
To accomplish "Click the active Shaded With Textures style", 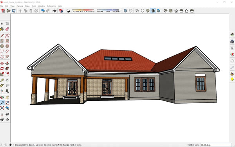I will [153, 11].
